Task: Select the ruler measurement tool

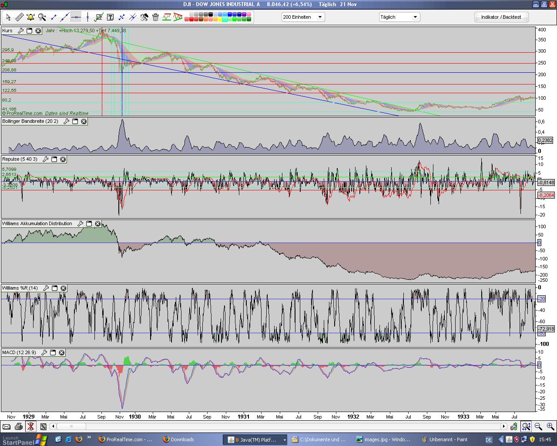Action: coord(20,17)
